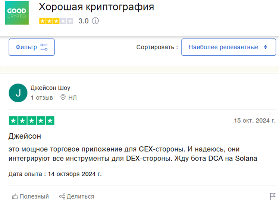Click the review date '15 окт. 2024 г.'
Screen dimensions: 279x203
[x=255, y=121]
